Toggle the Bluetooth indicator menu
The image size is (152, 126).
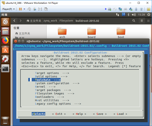[128, 15]
